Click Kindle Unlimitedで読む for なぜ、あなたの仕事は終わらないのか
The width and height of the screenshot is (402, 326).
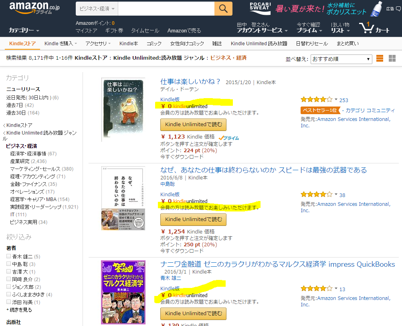(x=193, y=219)
